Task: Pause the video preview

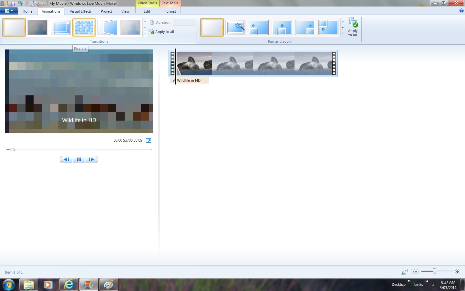Action: point(79,159)
